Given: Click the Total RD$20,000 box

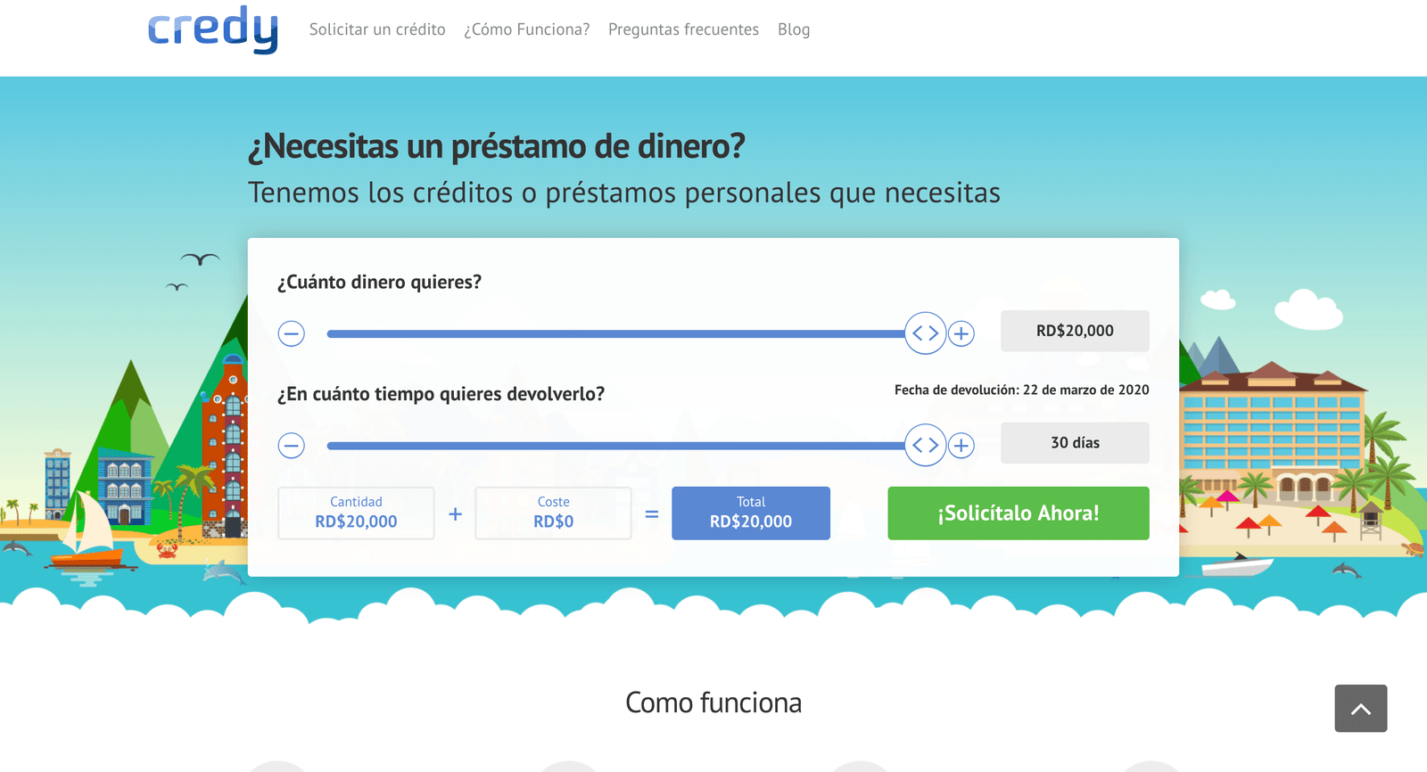Looking at the screenshot, I should coord(751,513).
